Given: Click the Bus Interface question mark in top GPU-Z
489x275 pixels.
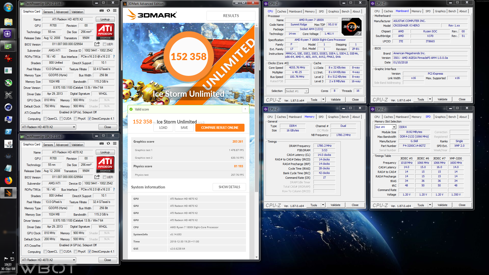Looking at the screenshot, I should tap(114, 57).
